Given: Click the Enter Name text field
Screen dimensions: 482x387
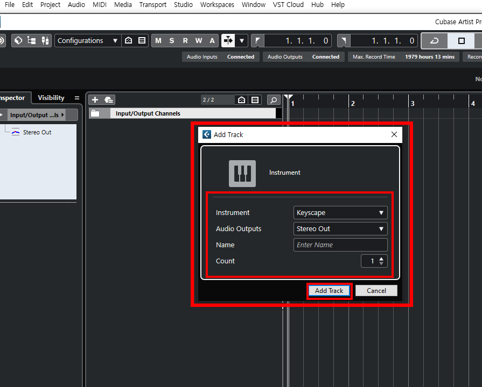Looking at the screenshot, I should tap(340, 245).
